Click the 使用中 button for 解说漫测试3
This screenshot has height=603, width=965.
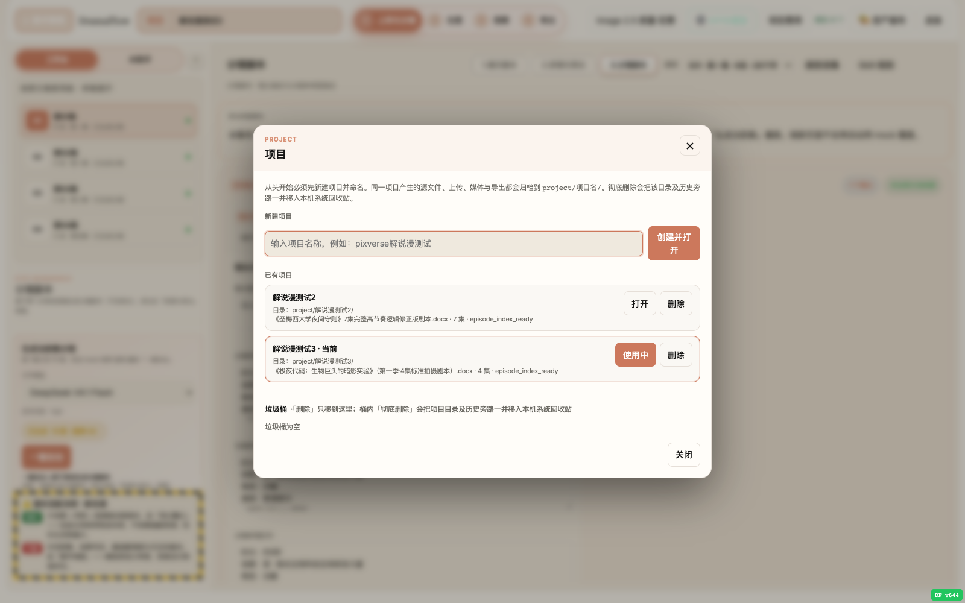[x=636, y=355]
